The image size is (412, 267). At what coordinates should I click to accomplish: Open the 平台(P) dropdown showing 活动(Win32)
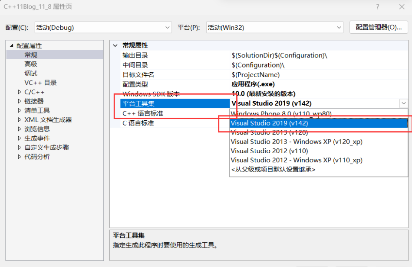coord(274,28)
